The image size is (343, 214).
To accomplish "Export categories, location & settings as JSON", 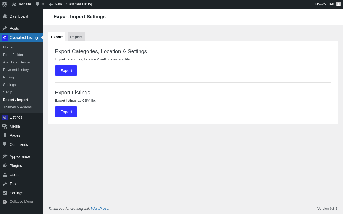I will point(66,71).
